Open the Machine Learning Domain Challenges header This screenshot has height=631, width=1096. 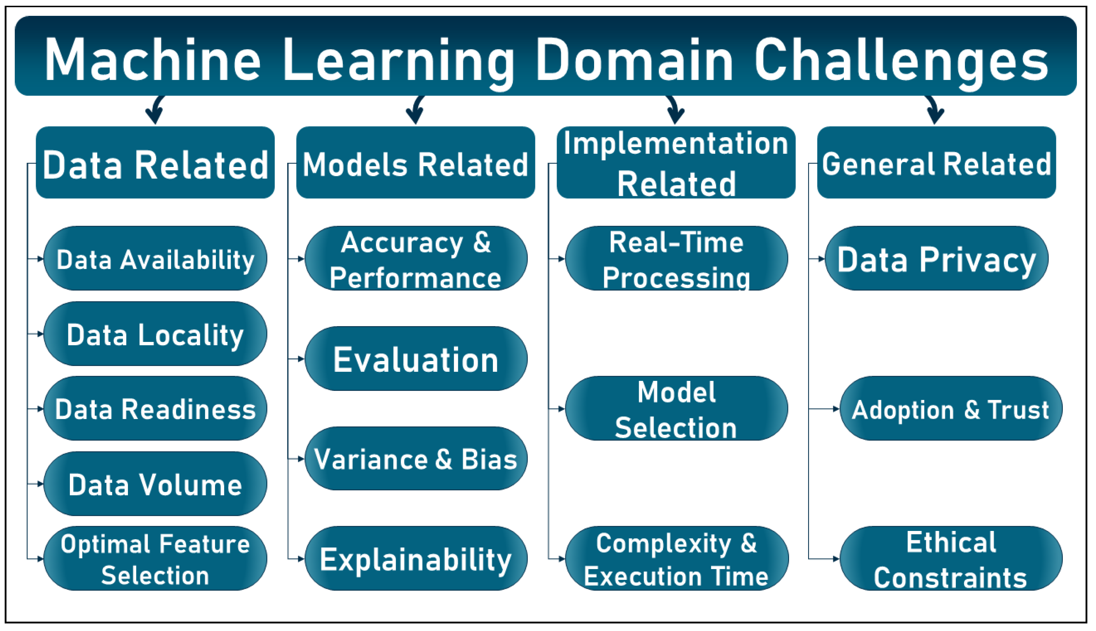click(548, 41)
